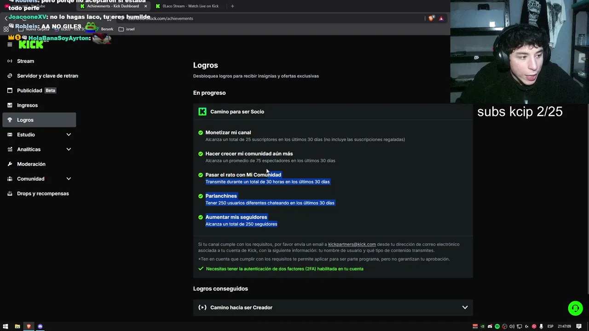Screen dimensions: 589x331
Task: Click the ESP language indicator
Action: tap(550, 326)
